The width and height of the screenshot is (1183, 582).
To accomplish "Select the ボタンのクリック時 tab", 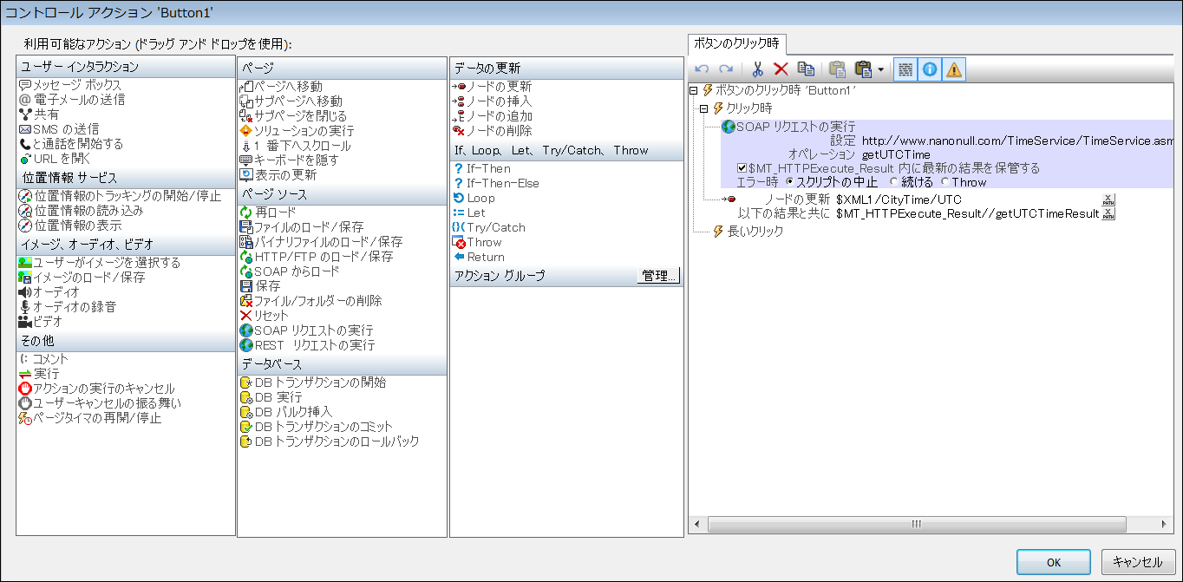I will coord(736,43).
